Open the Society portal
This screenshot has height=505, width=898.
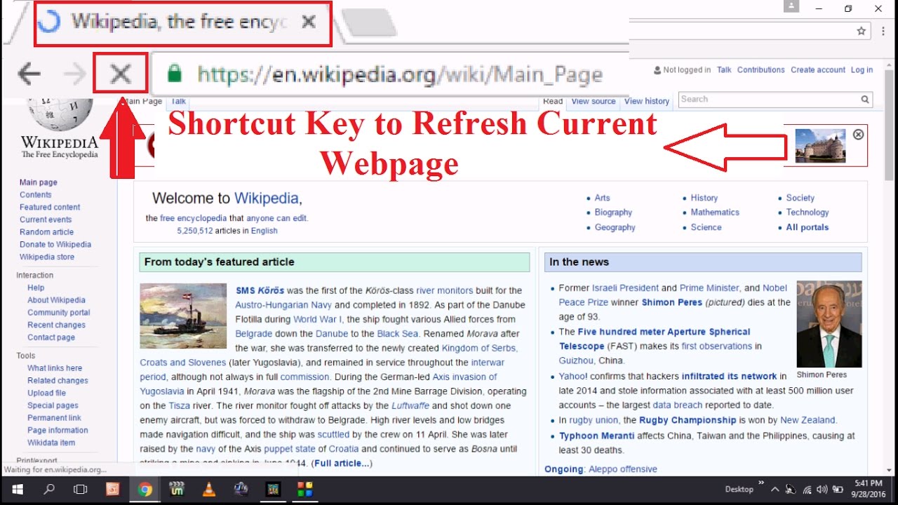tap(800, 198)
